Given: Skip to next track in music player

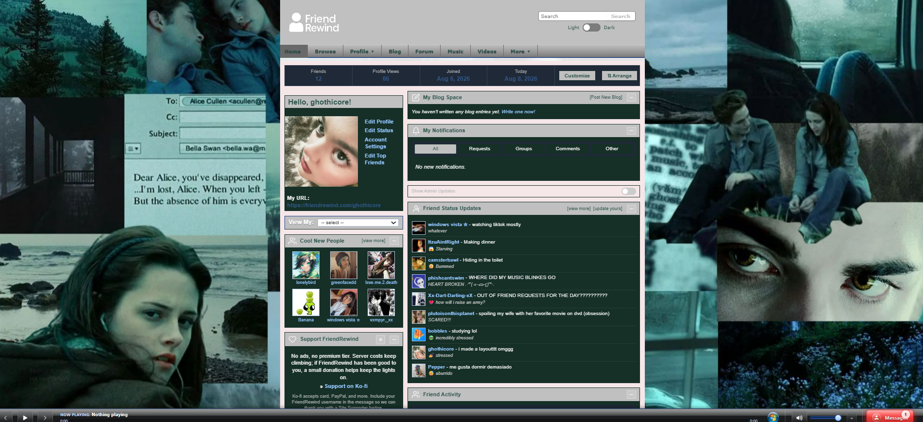Looking at the screenshot, I should [x=45, y=417].
